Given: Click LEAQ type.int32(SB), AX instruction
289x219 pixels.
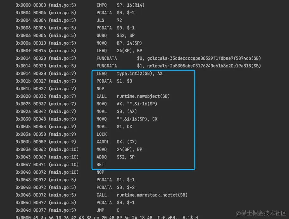Looking at the screenshot, I should (129, 73).
